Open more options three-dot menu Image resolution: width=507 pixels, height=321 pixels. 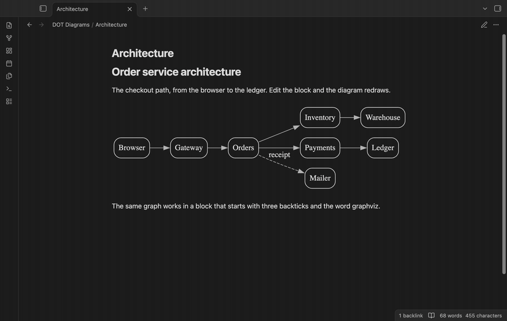click(x=496, y=25)
